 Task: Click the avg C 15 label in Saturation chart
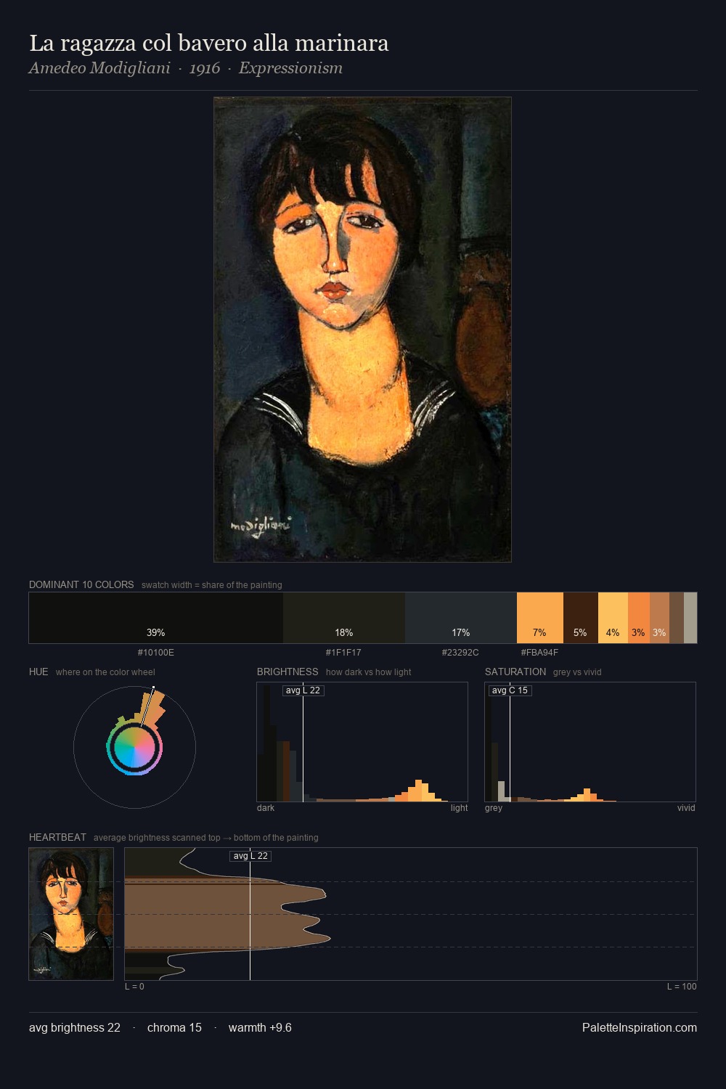(x=510, y=690)
